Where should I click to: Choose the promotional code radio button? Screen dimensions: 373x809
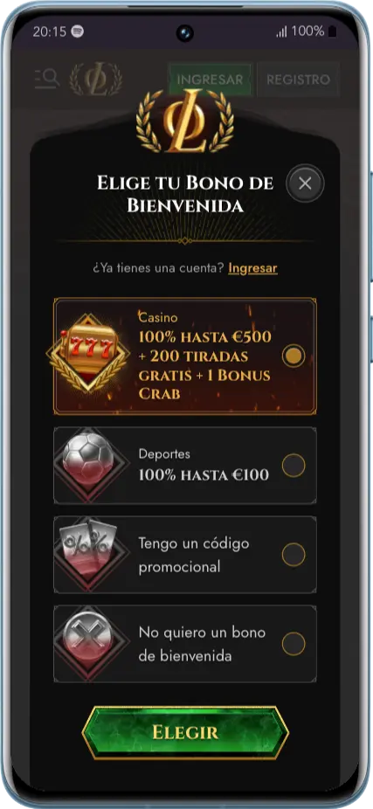point(294,555)
